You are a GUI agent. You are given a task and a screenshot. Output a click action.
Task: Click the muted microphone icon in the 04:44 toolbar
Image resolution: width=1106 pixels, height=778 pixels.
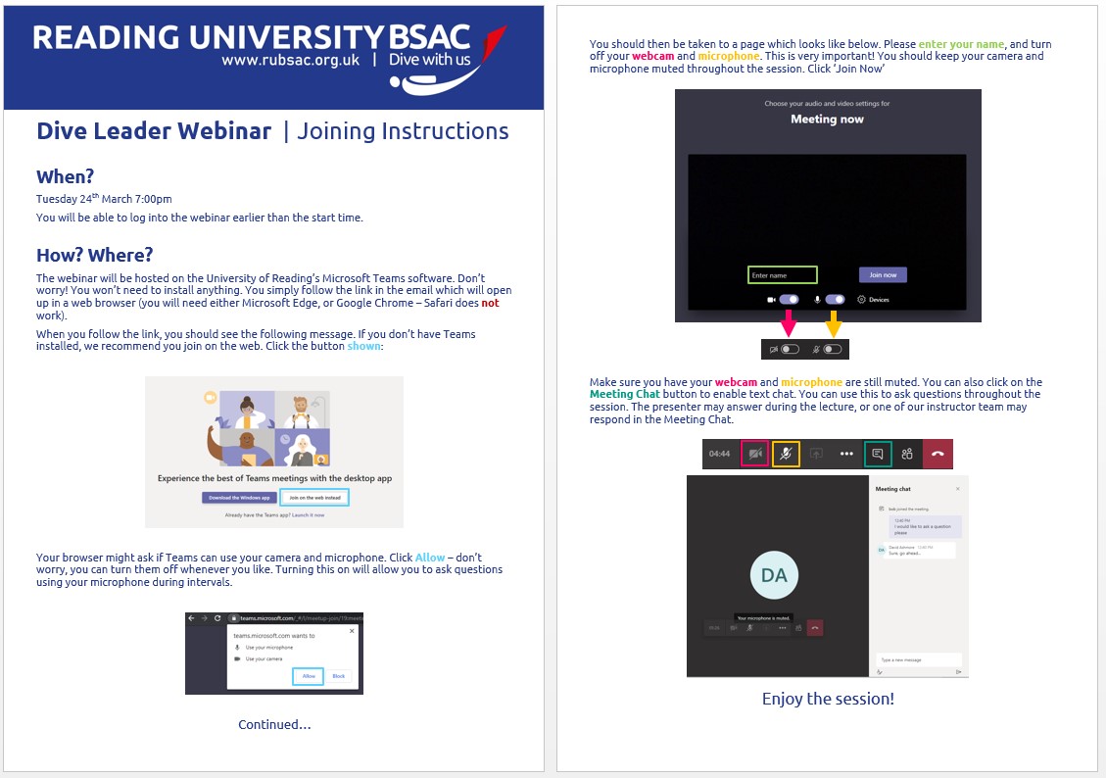tap(786, 455)
